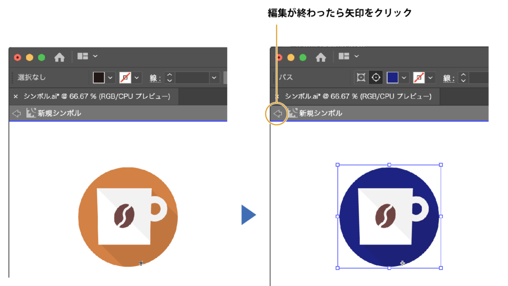Click green zoom button in right window
The image size is (508, 286).
pyautogui.click(x=303, y=57)
